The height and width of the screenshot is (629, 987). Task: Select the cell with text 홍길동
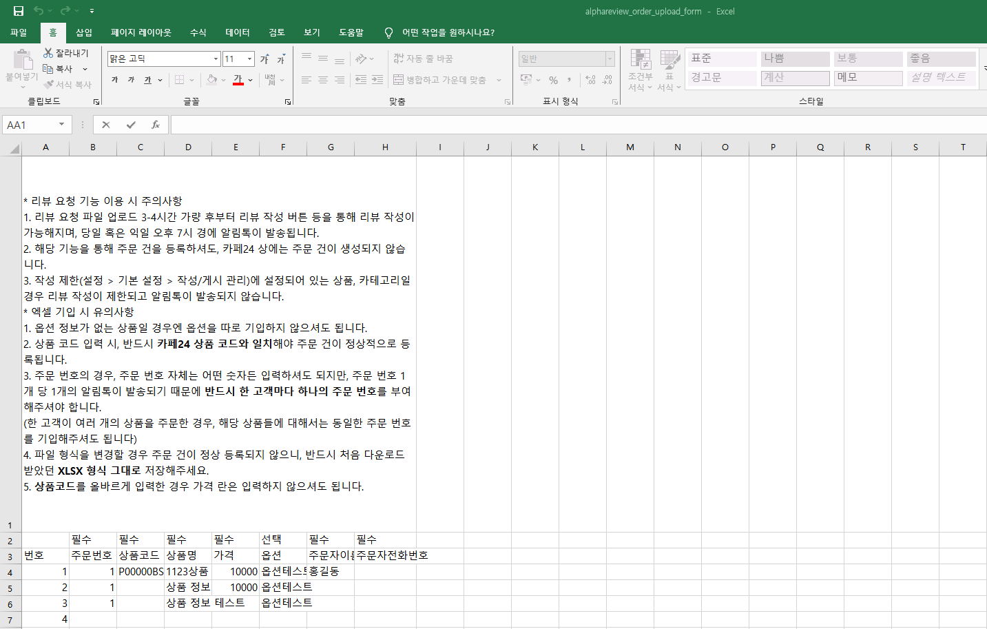pos(331,572)
